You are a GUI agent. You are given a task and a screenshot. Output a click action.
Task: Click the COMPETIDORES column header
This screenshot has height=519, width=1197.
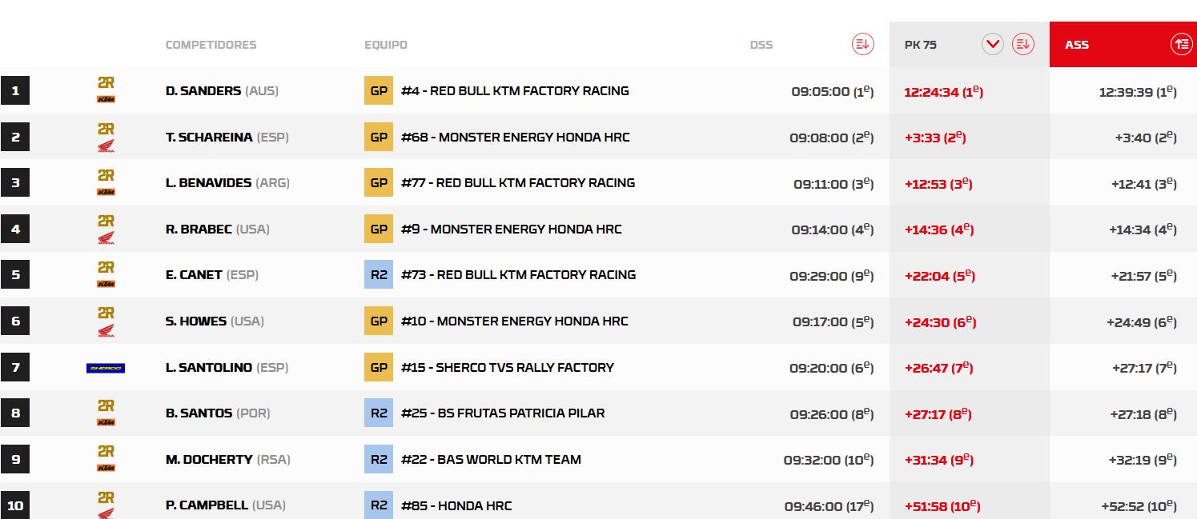(x=211, y=45)
